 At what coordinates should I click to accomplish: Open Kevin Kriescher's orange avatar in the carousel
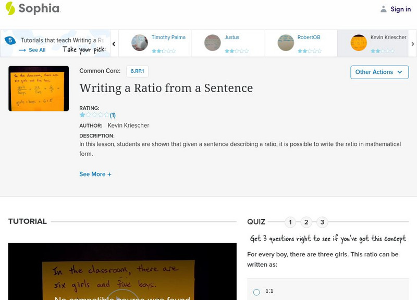(x=359, y=43)
